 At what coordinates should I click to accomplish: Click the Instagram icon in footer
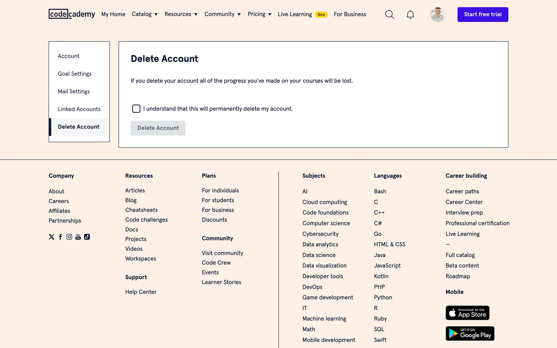[69, 237]
